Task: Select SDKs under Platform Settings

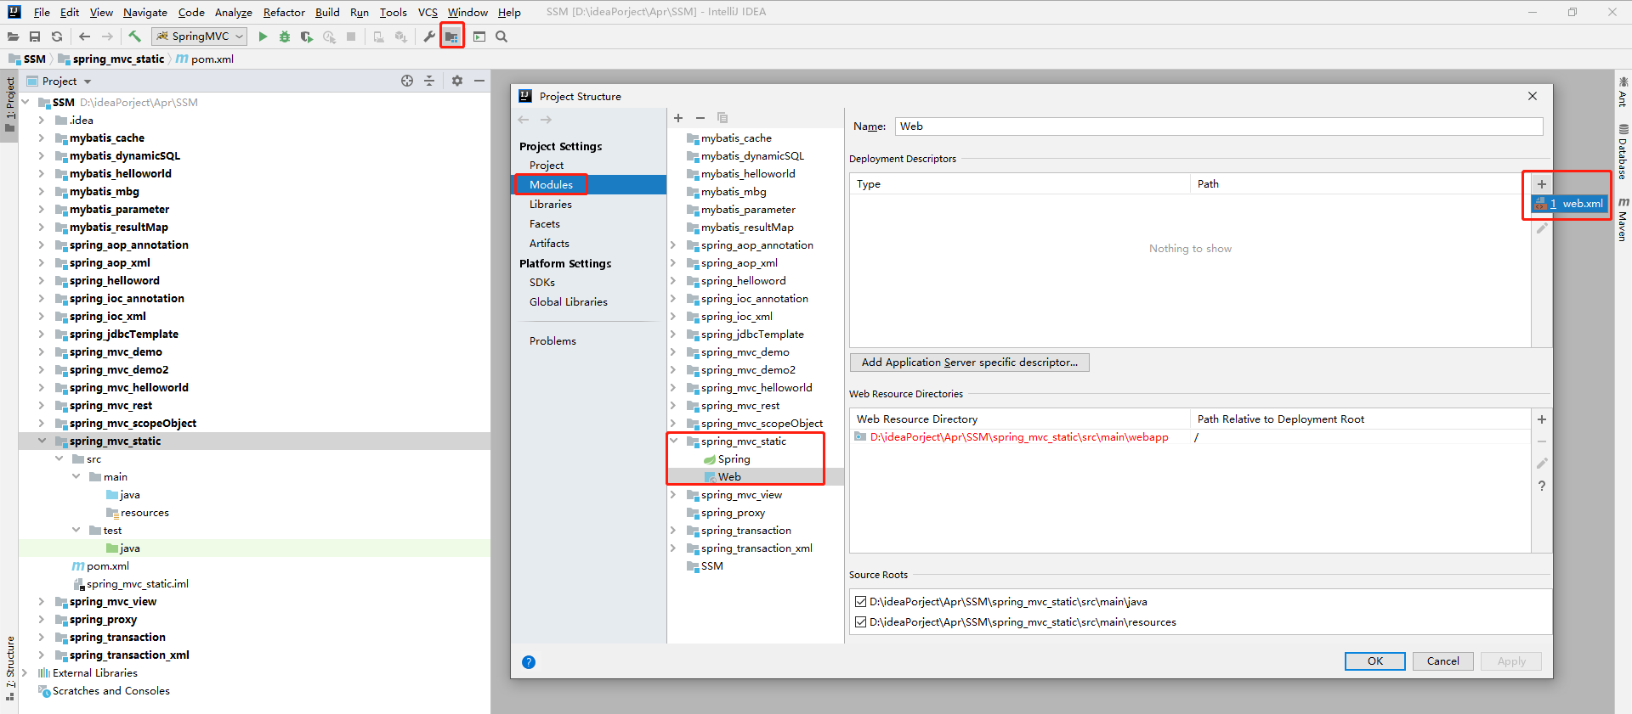Action: coord(542,283)
